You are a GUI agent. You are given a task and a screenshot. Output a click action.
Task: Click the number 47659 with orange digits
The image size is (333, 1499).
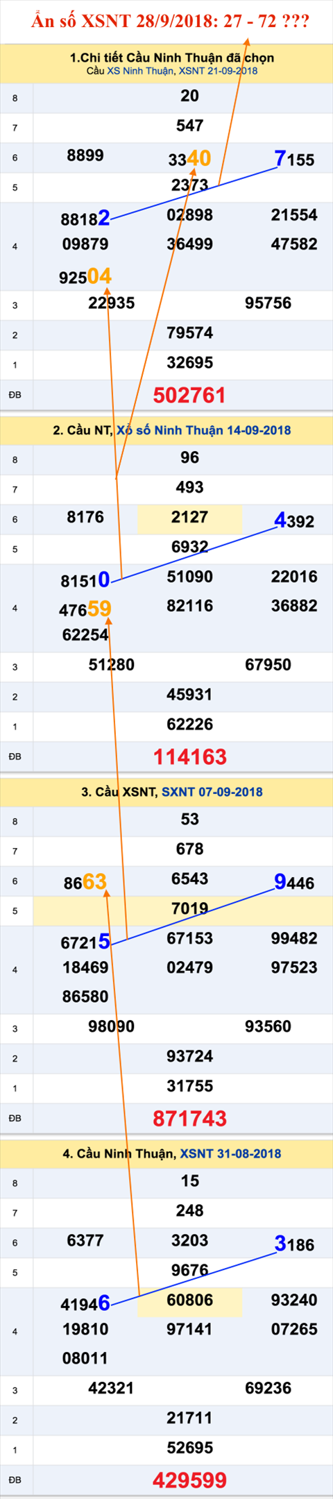[85, 609]
